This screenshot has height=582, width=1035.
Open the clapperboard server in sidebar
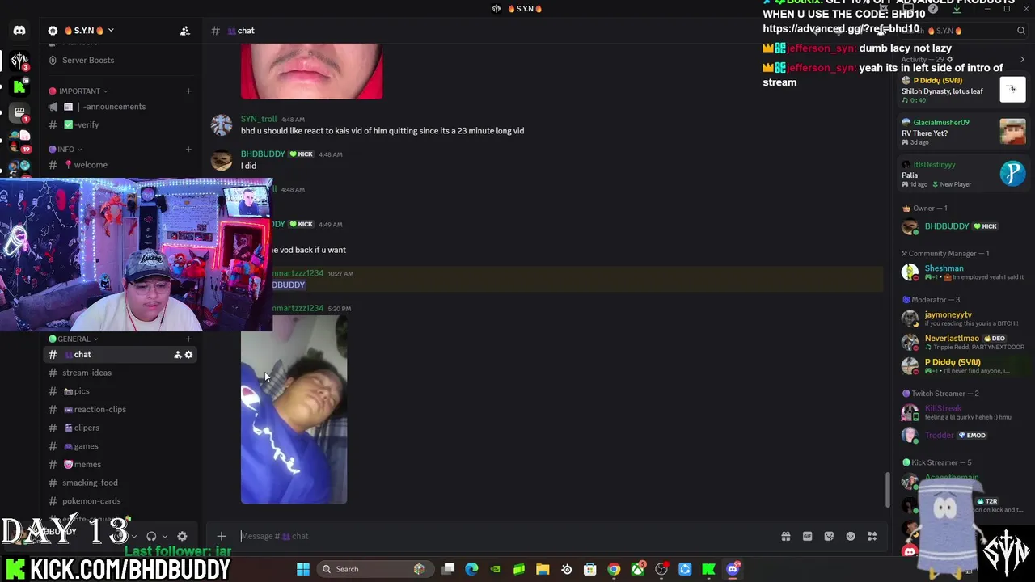(x=19, y=114)
